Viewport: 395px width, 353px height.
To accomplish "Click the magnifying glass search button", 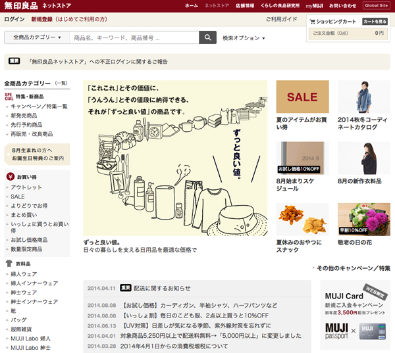I will click(207, 37).
